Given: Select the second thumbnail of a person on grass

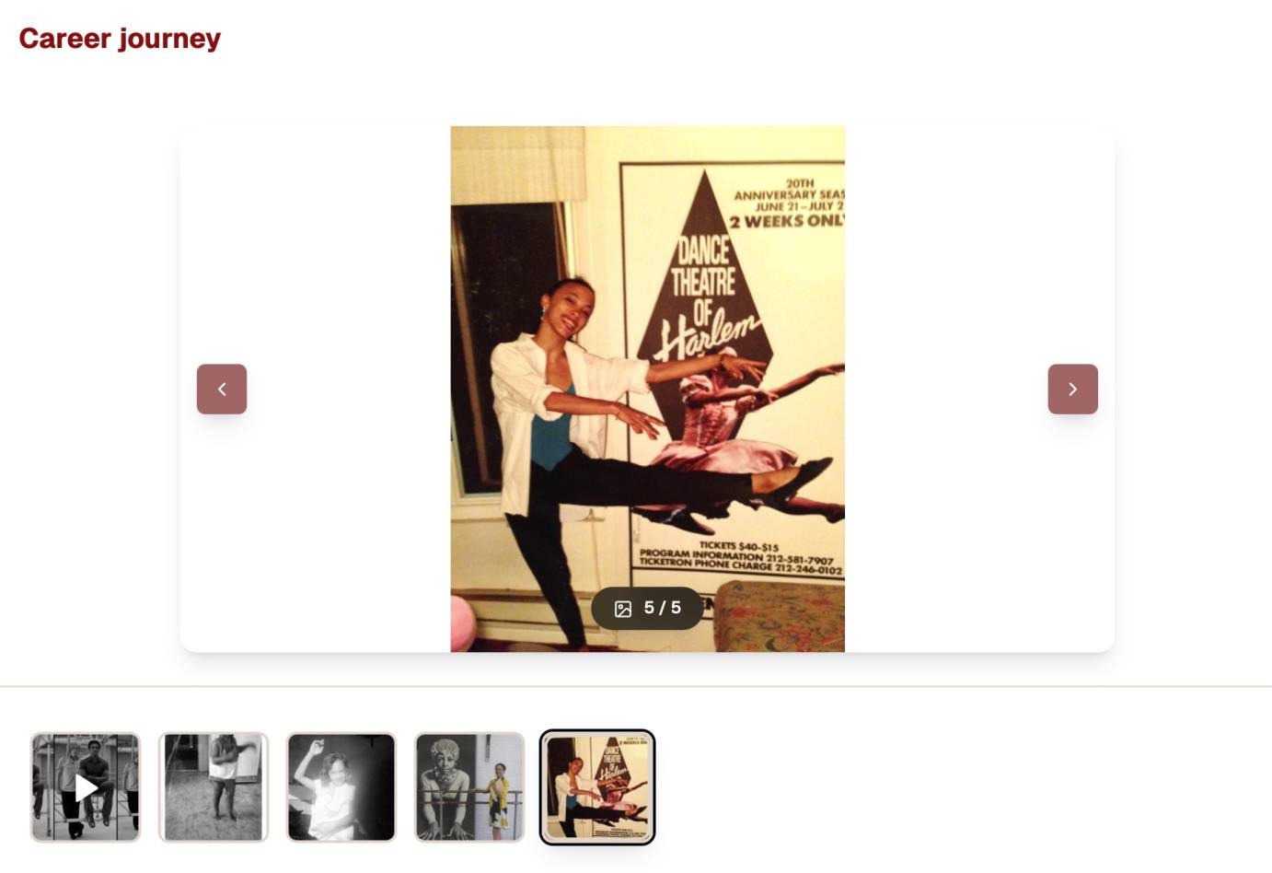Looking at the screenshot, I should point(214,787).
